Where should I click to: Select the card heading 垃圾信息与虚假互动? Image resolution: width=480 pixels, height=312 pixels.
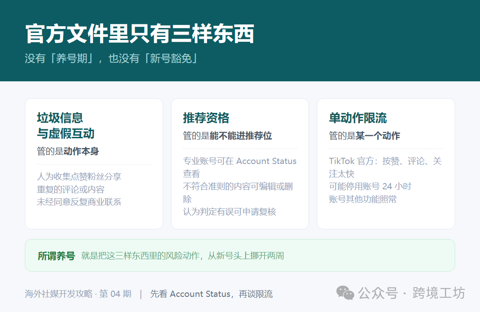65,125
